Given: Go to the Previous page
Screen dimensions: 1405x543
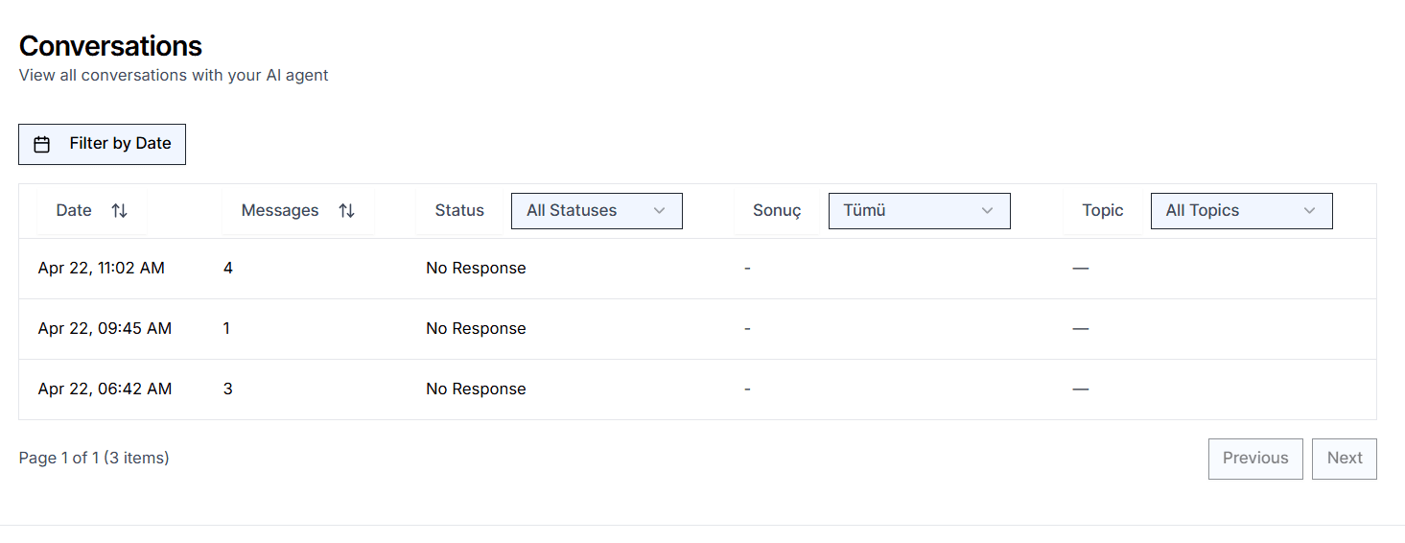Looking at the screenshot, I should pyautogui.click(x=1255, y=459).
